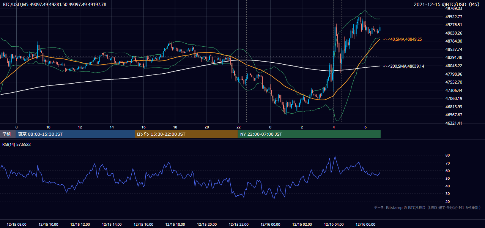Click the RSI(14) 57.6522 indicator label
The width and height of the screenshot is (485, 228).
coord(17,144)
